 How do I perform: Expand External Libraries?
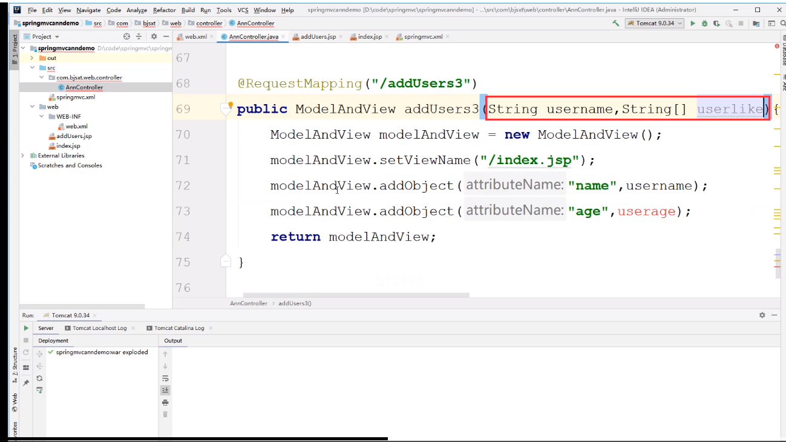(x=24, y=156)
